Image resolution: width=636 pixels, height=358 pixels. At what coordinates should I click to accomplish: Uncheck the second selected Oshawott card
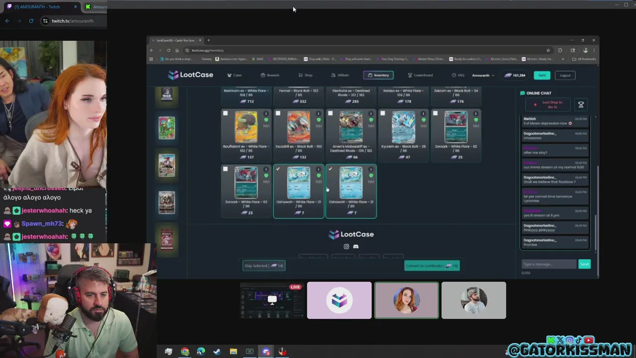click(x=330, y=169)
